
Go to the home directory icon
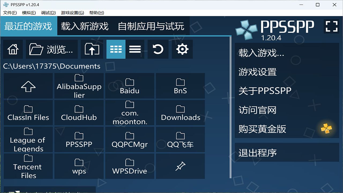tap(13, 49)
